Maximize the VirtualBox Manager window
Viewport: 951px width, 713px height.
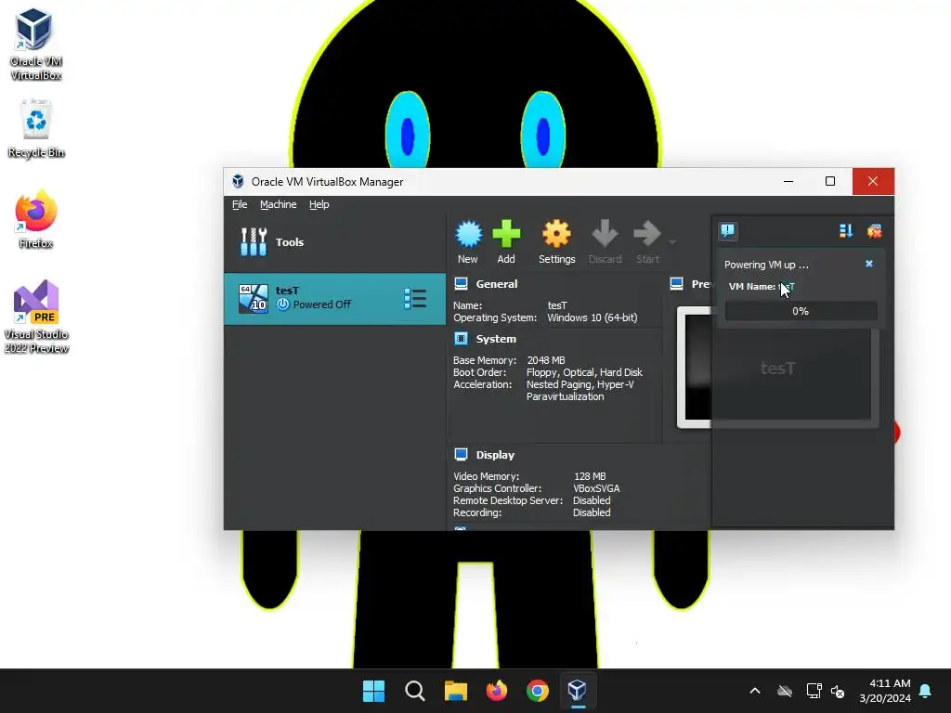830,181
